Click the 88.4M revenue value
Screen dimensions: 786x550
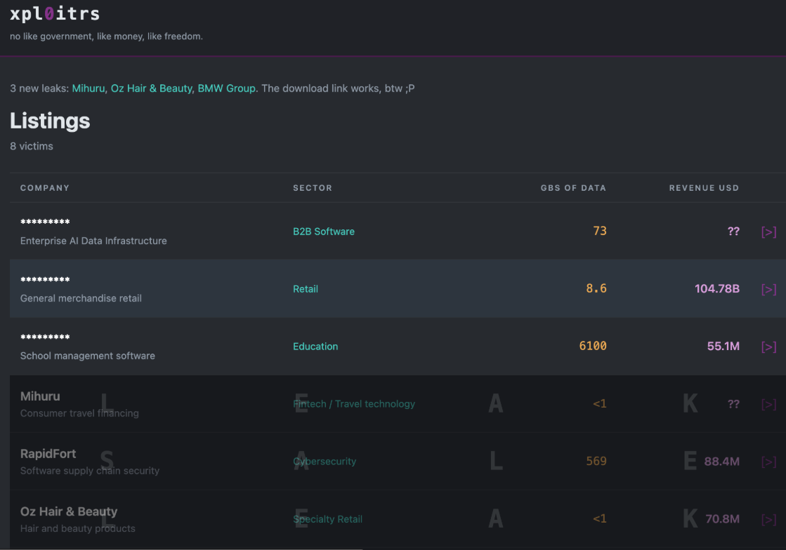(721, 462)
